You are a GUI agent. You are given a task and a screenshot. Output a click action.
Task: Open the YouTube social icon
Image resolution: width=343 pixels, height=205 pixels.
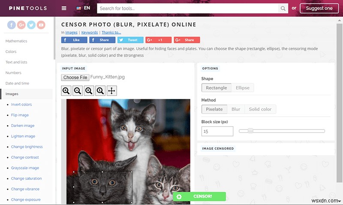coord(41,25)
